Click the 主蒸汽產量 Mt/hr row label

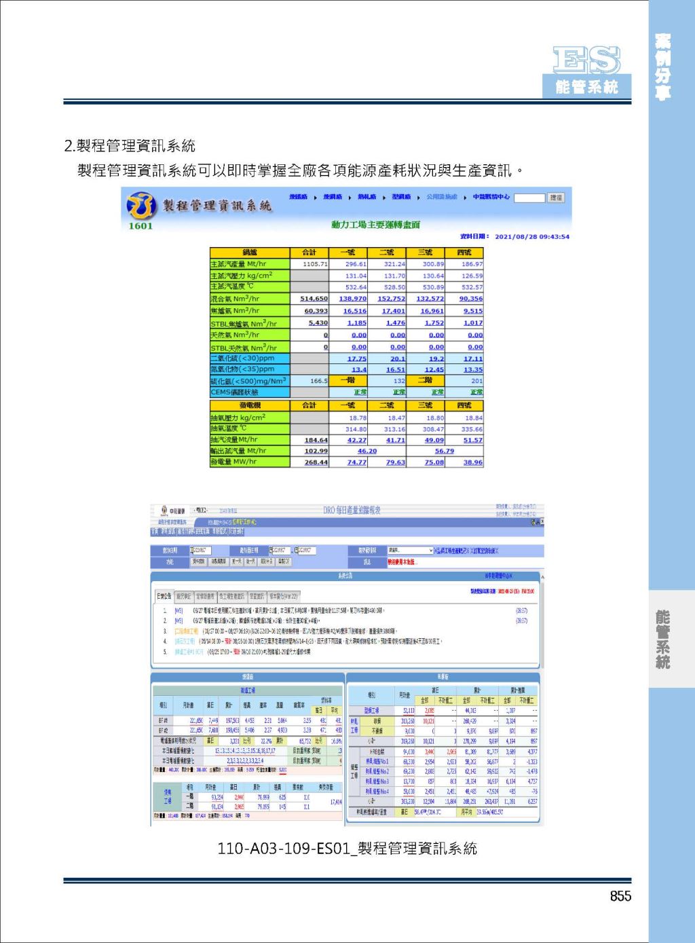point(250,264)
